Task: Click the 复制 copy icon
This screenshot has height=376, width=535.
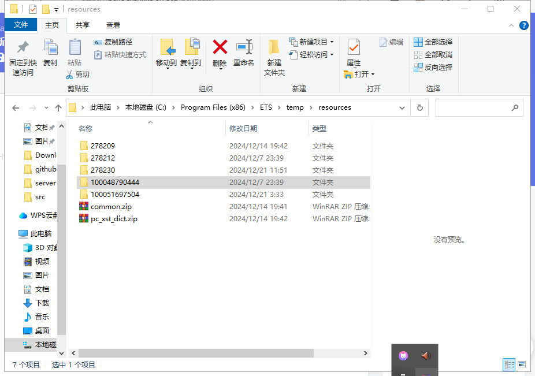Action: (x=50, y=47)
